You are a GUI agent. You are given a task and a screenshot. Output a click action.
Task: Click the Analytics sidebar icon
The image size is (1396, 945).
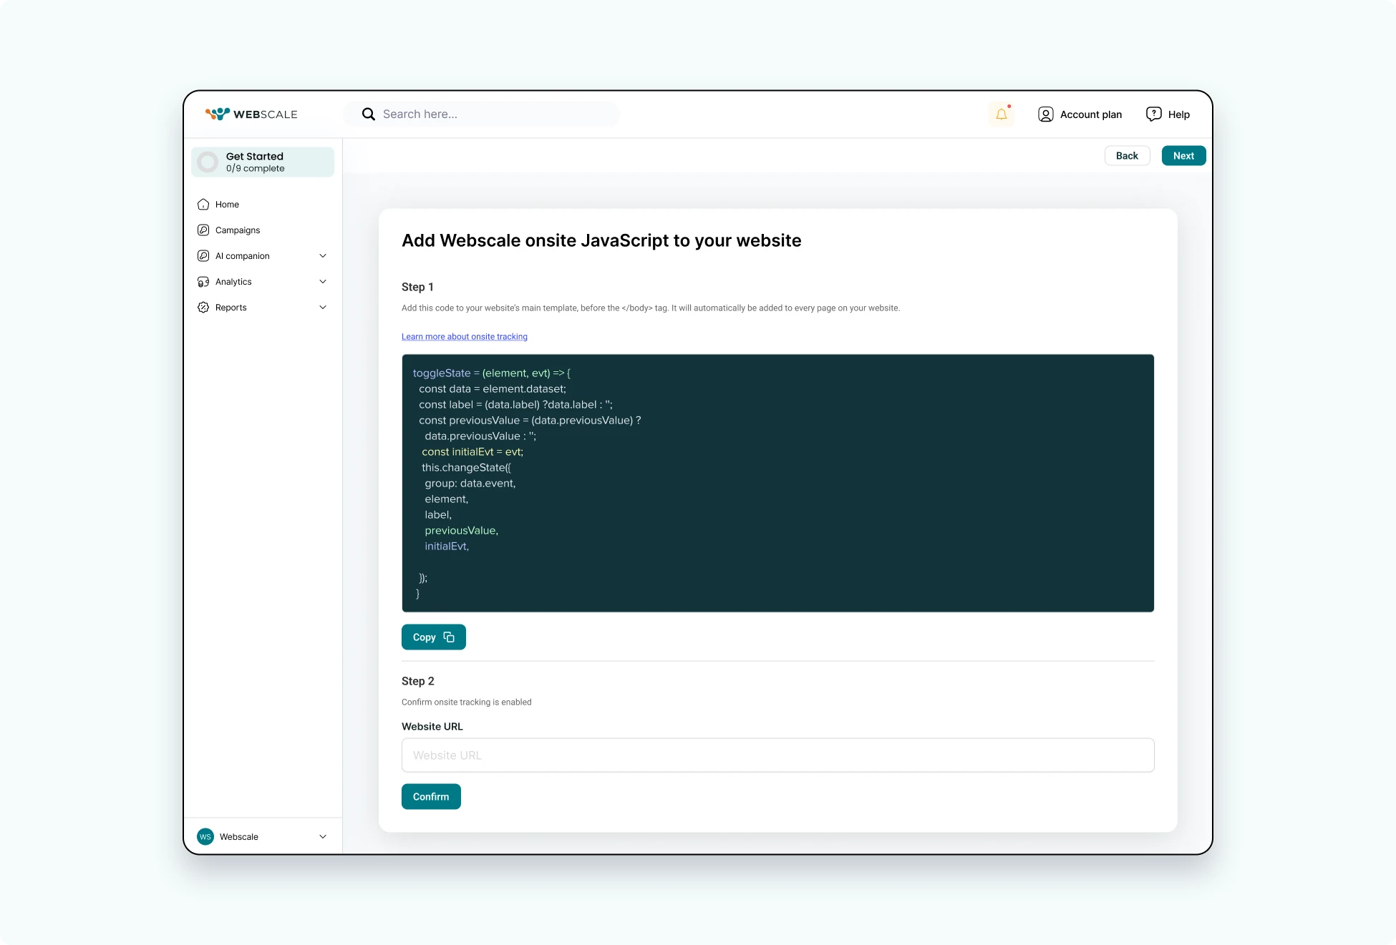coord(203,282)
